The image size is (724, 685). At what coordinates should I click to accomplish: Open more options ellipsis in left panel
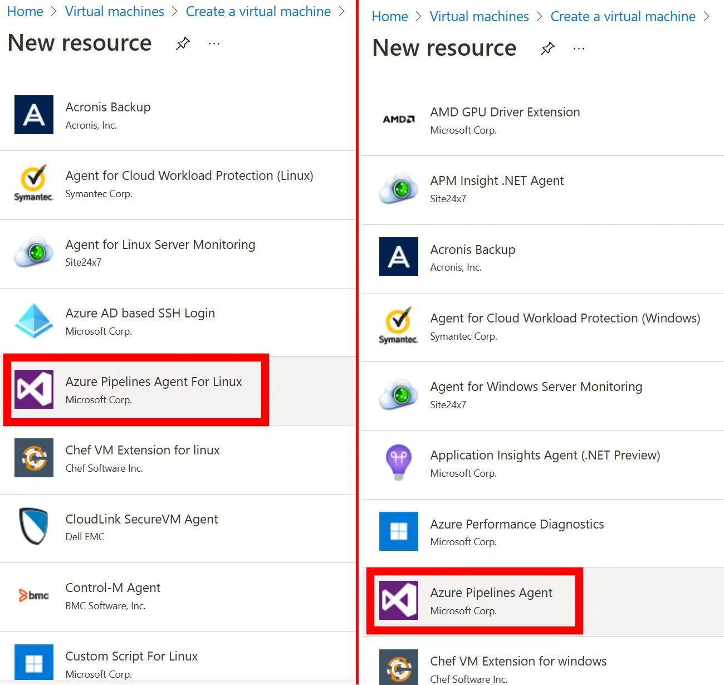click(214, 43)
